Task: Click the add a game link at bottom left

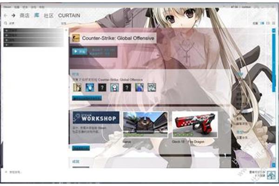Action: (13, 173)
